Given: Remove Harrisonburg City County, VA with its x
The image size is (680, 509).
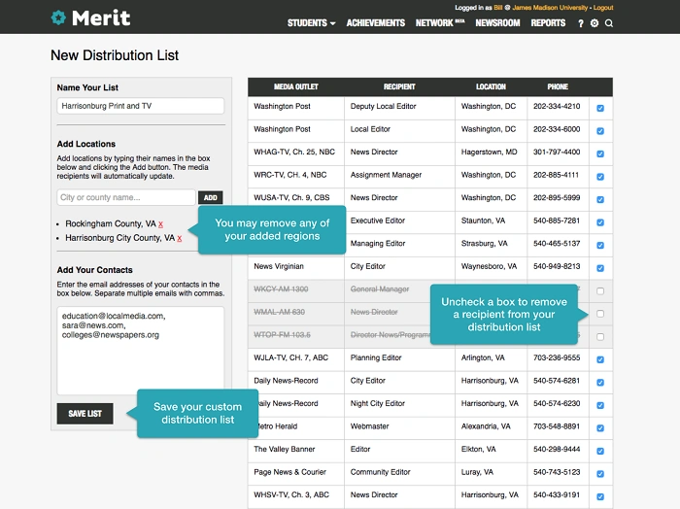Looking at the screenshot, I should [x=179, y=238].
